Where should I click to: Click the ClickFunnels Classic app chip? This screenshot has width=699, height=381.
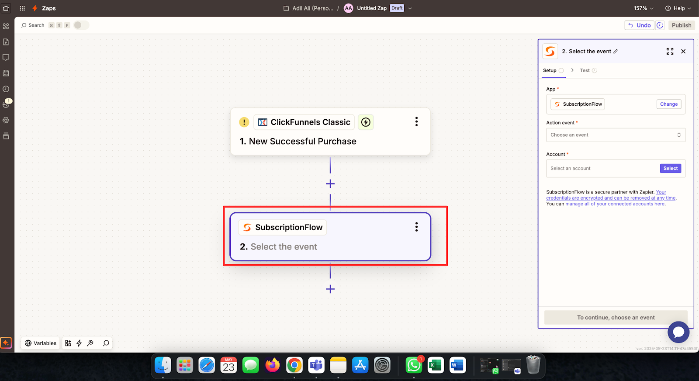pyautogui.click(x=304, y=122)
